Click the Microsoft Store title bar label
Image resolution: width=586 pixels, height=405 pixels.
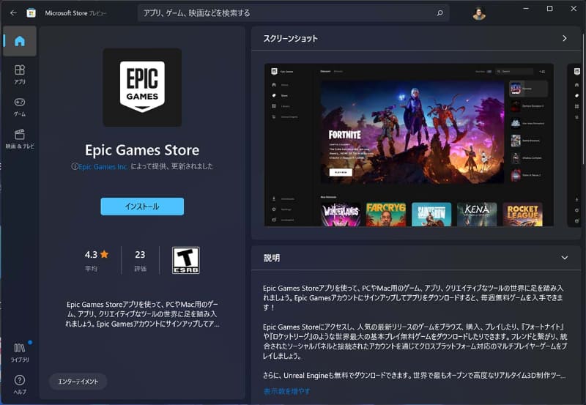point(75,13)
